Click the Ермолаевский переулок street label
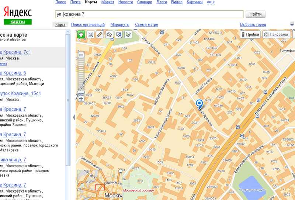Screen dimensions: 295x200 pos(249,159)
